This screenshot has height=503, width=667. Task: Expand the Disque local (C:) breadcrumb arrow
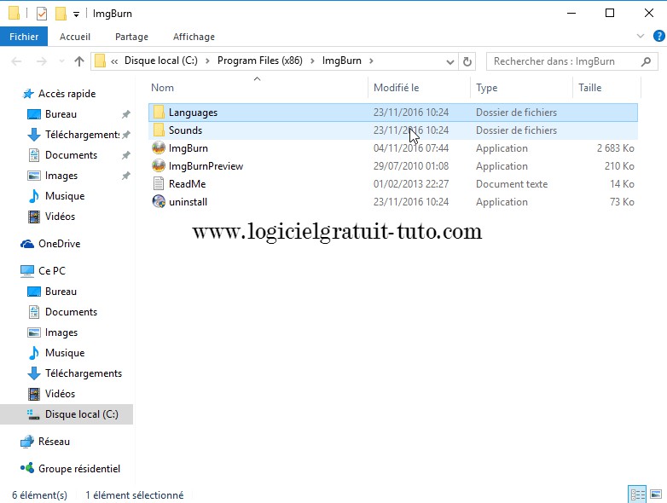(207, 61)
